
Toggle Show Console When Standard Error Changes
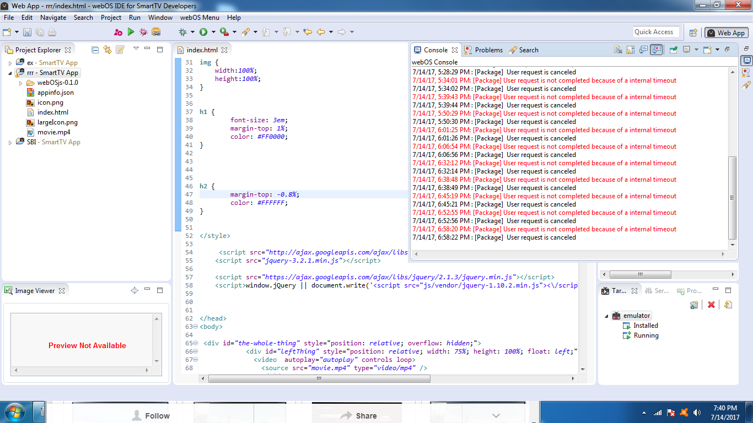656,50
